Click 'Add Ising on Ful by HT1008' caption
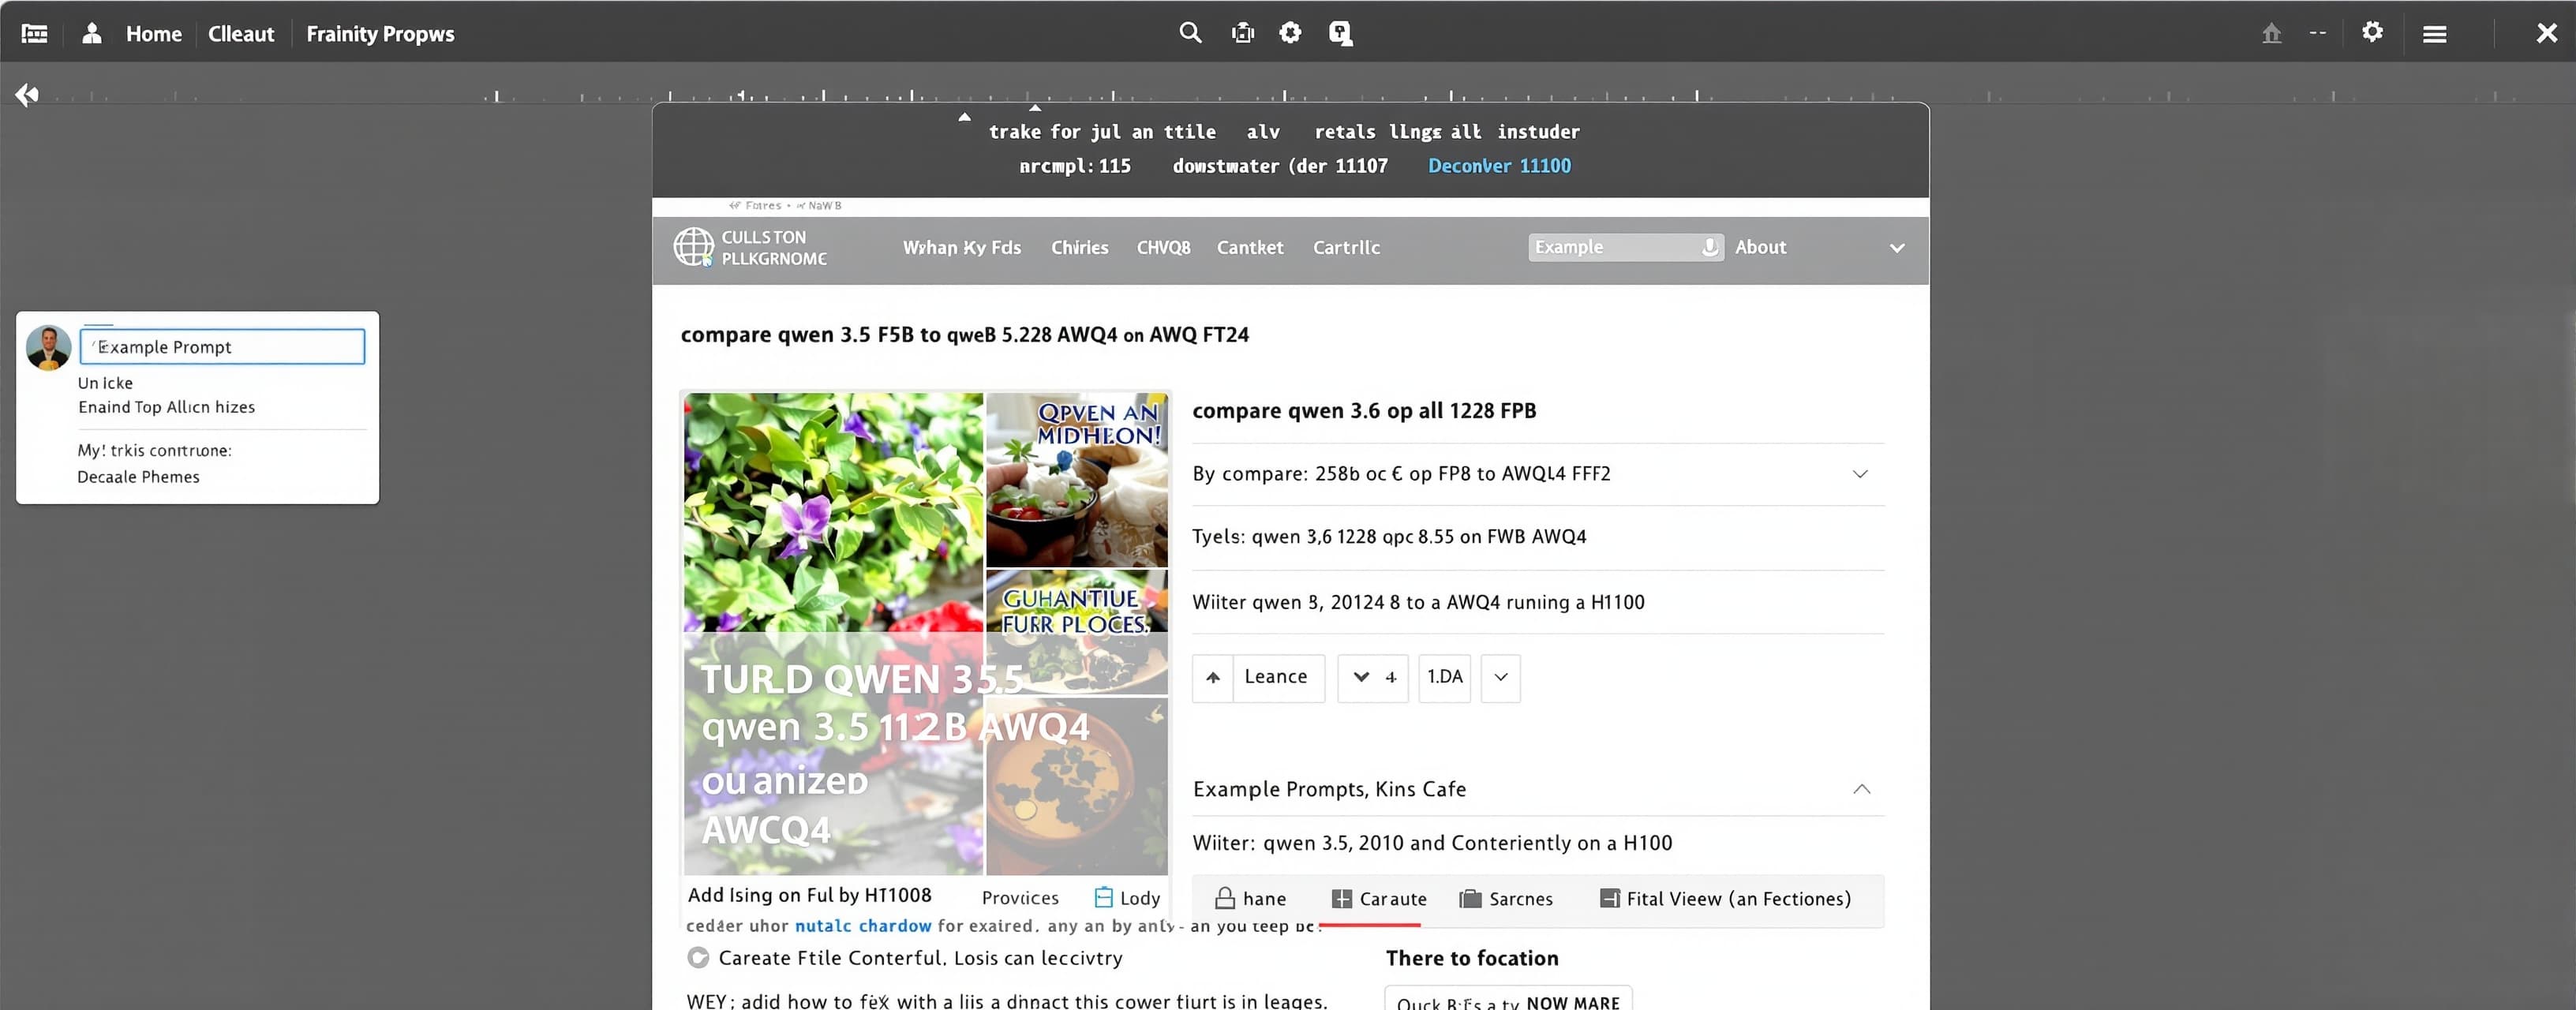The width and height of the screenshot is (2576, 1010). [809, 895]
